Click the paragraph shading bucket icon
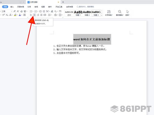The width and height of the screenshot is (154, 115). tap(55, 15)
